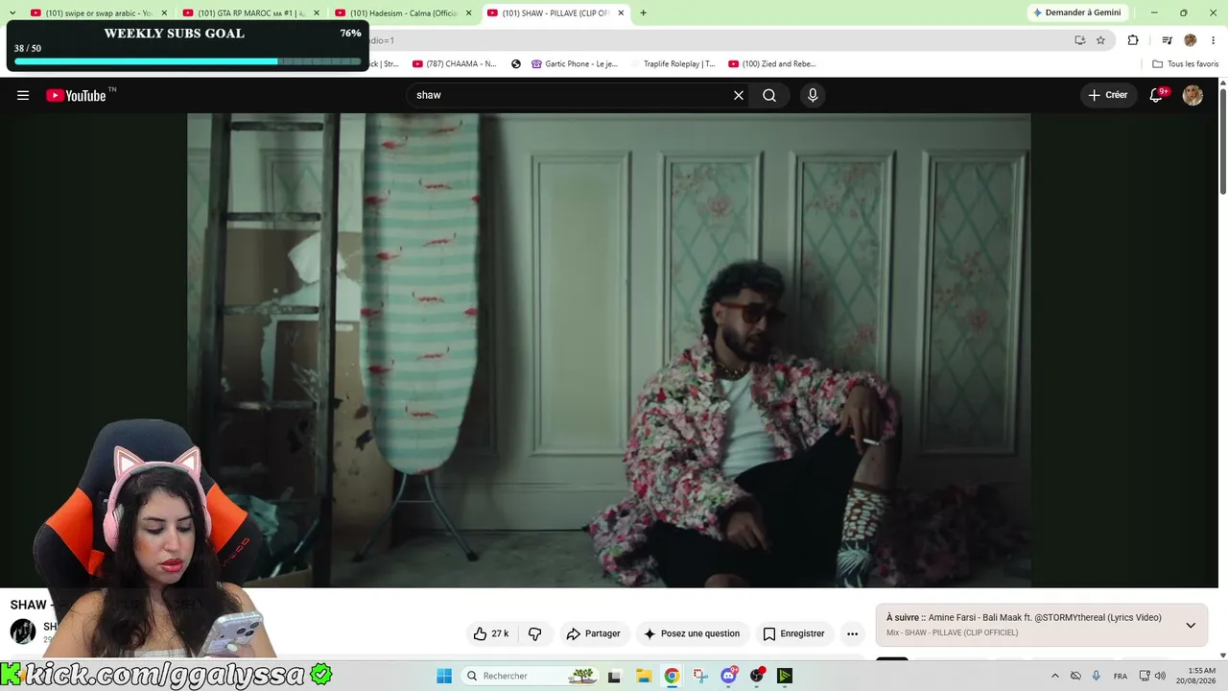This screenshot has width=1228, height=691.
Task: Open the 'Tous les favoris' bookmarks folder
Action: pyautogui.click(x=1186, y=63)
